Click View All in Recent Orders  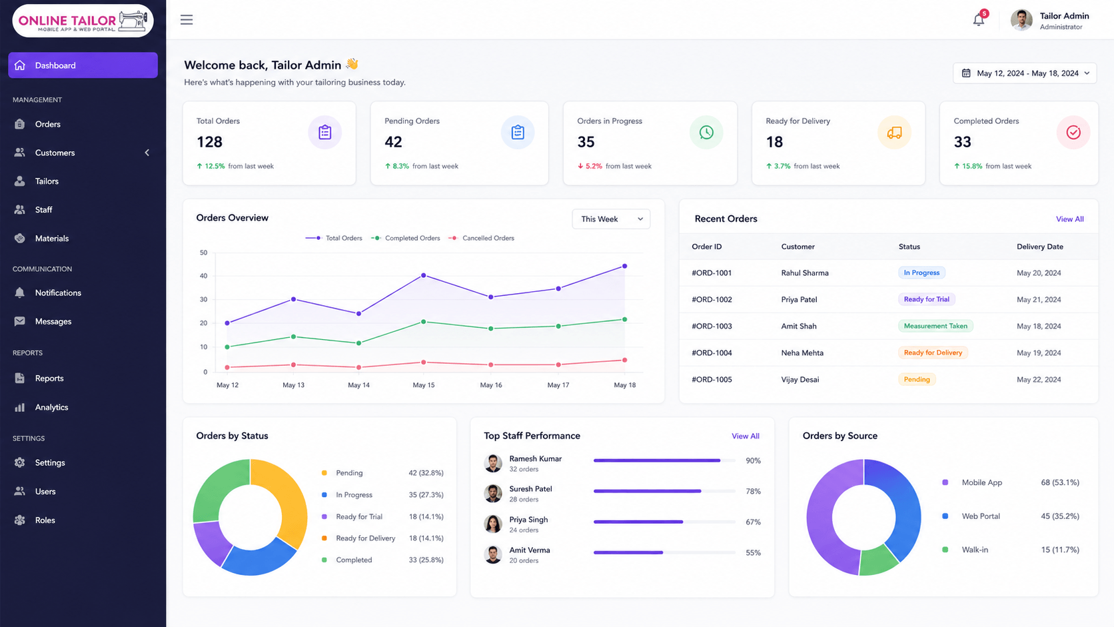tap(1069, 219)
